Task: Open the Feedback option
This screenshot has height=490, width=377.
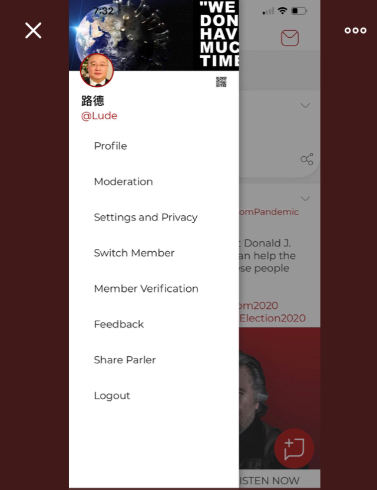Action: click(119, 324)
